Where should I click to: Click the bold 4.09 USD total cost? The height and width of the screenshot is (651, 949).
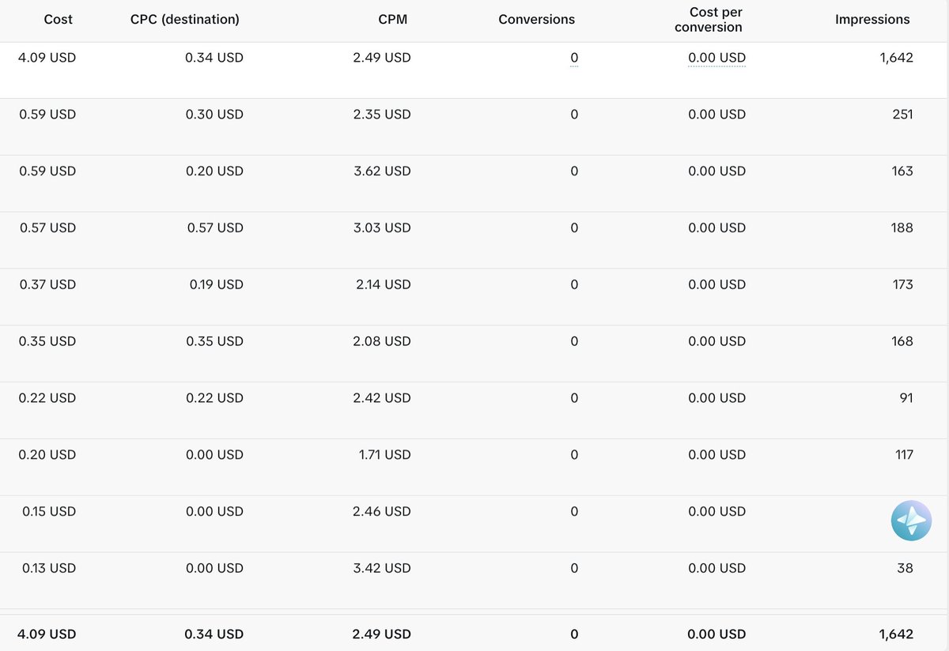click(47, 634)
